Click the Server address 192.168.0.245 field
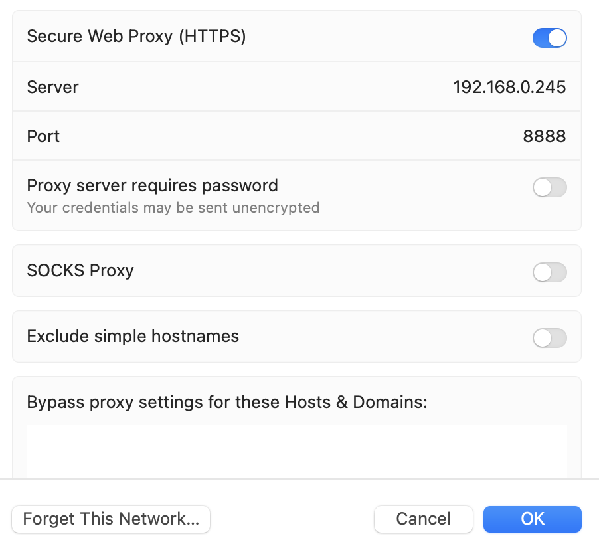Screen dimensions: 599x550 click(x=509, y=87)
